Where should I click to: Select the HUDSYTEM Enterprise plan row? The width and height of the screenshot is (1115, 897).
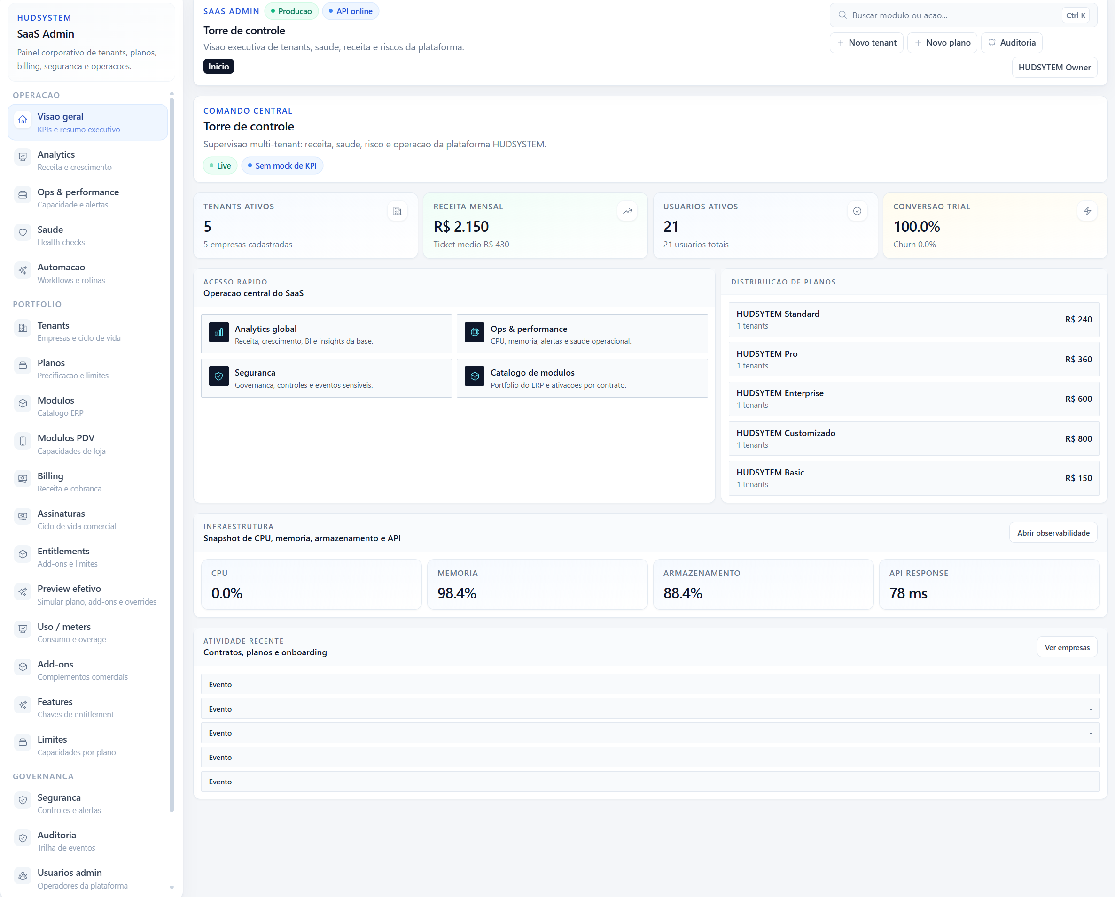point(914,399)
